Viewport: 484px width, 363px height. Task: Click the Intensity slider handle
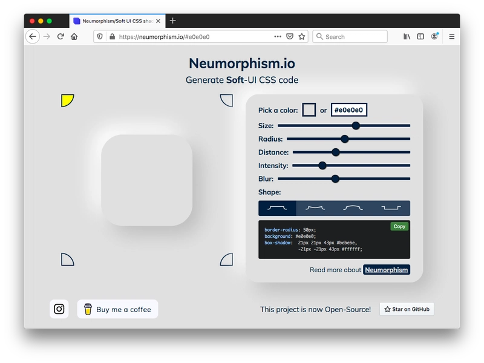[x=322, y=165]
